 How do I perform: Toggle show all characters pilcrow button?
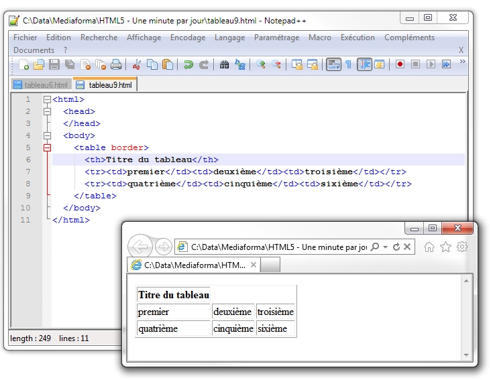pyautogui.click(x=348, y=65)
